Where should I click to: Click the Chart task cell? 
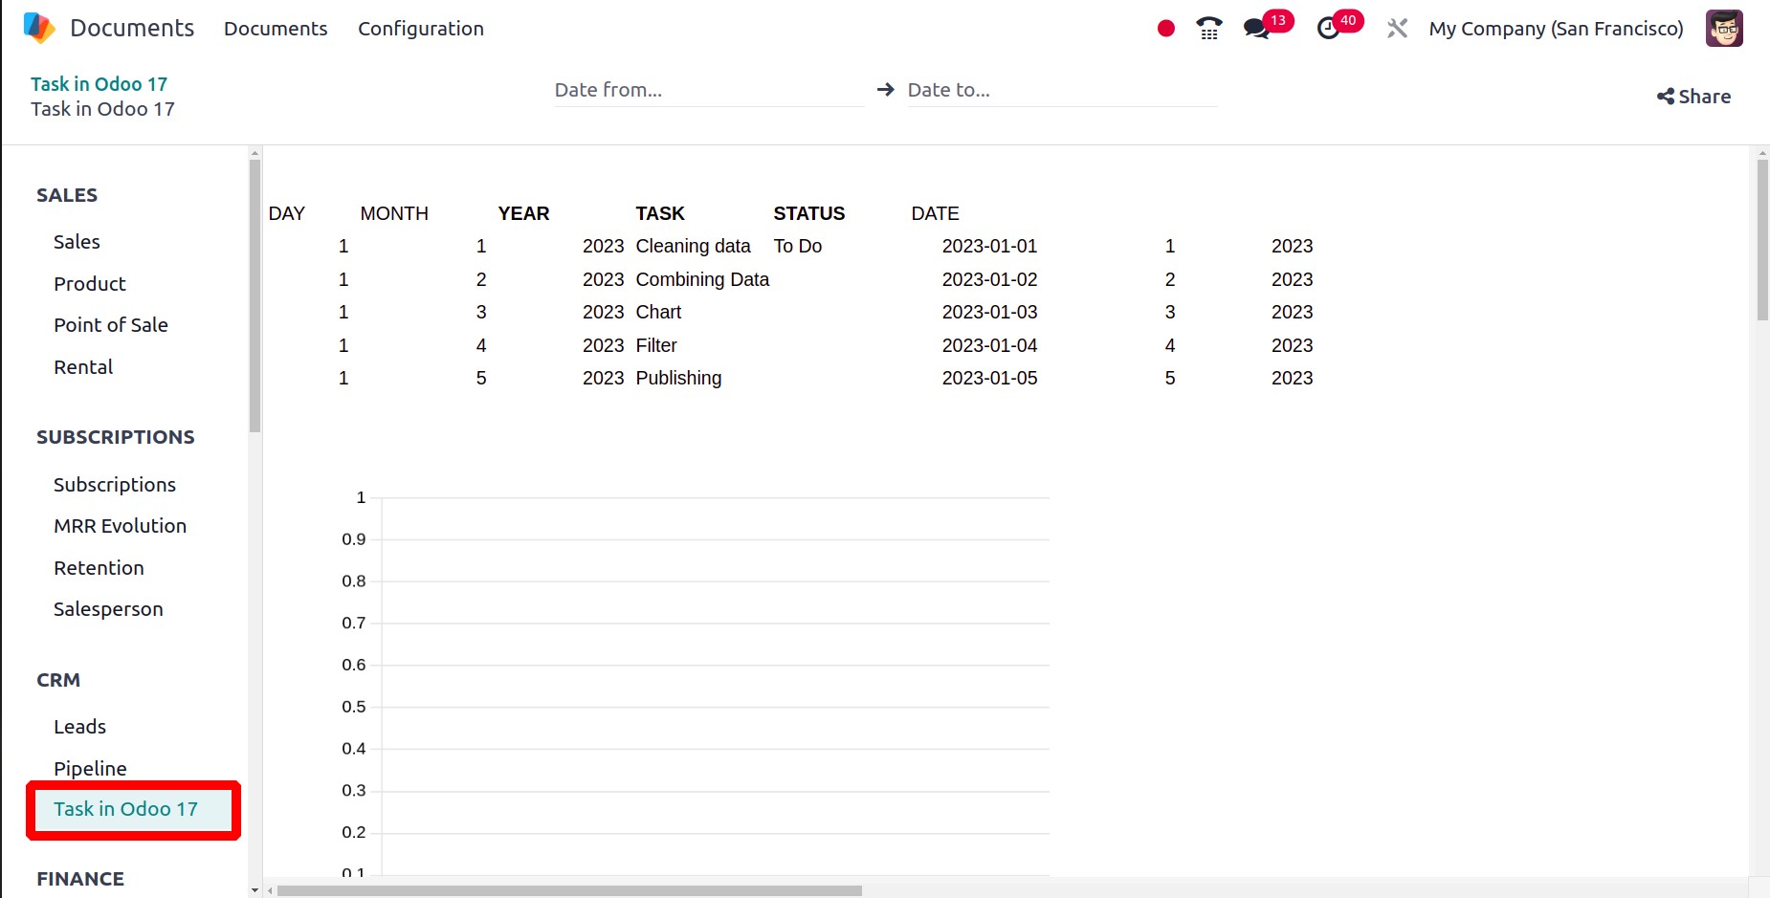[x=659, y=312]
